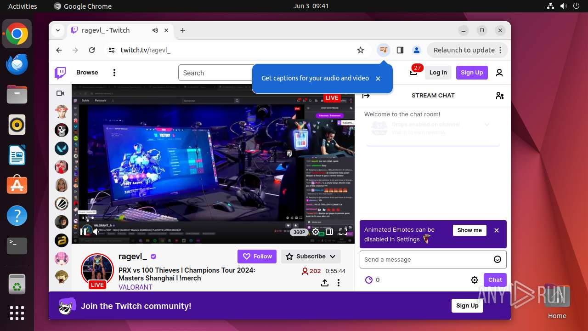Open ragevl_ channel name link

133,257
